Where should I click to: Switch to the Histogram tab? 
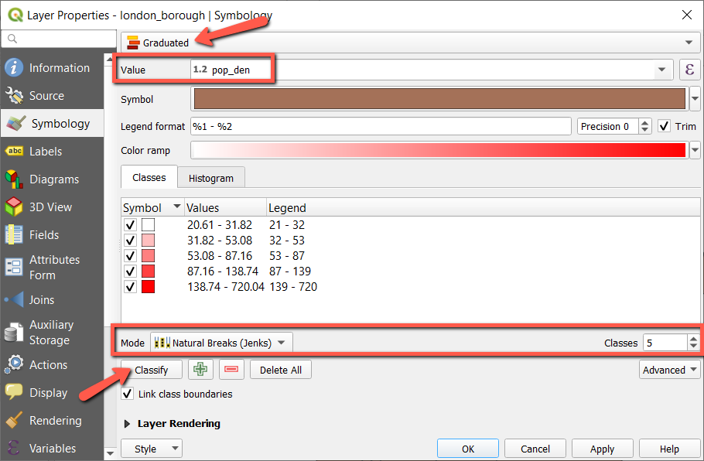coord(210,178)
